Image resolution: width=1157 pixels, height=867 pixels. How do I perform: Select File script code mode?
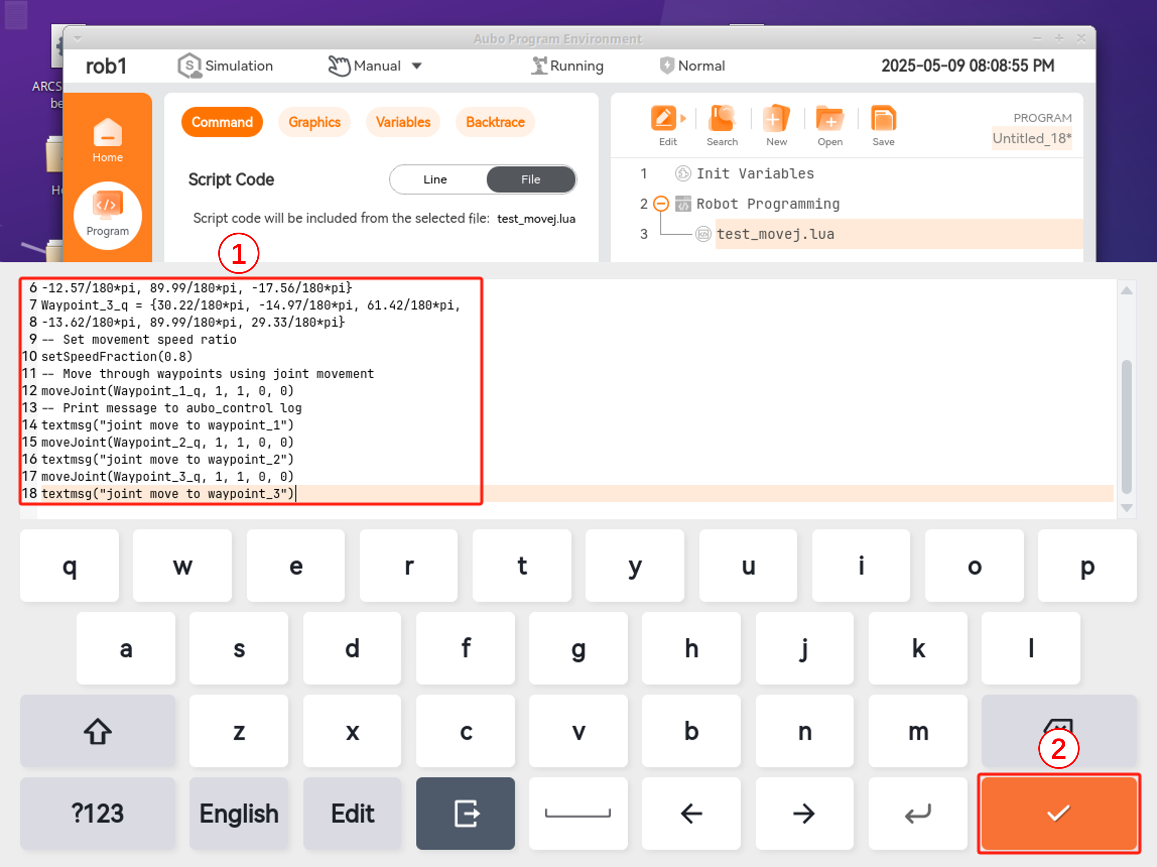click(x=531, y=179)
